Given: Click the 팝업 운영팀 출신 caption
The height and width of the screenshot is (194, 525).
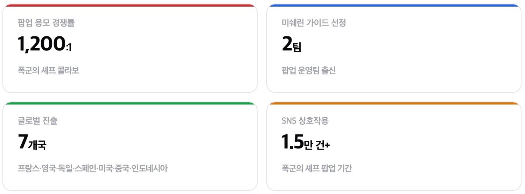Looking at the screenshot, I should (308, 71).
